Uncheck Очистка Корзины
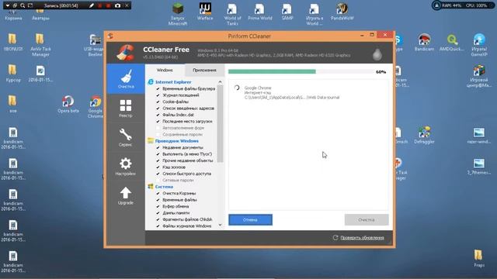497x279 pixels. pos(158,193)
